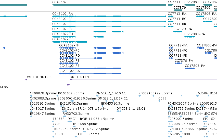Select EST EK020203.5prime
Screen dimensions: 217x138
click(x=70, y=93)
